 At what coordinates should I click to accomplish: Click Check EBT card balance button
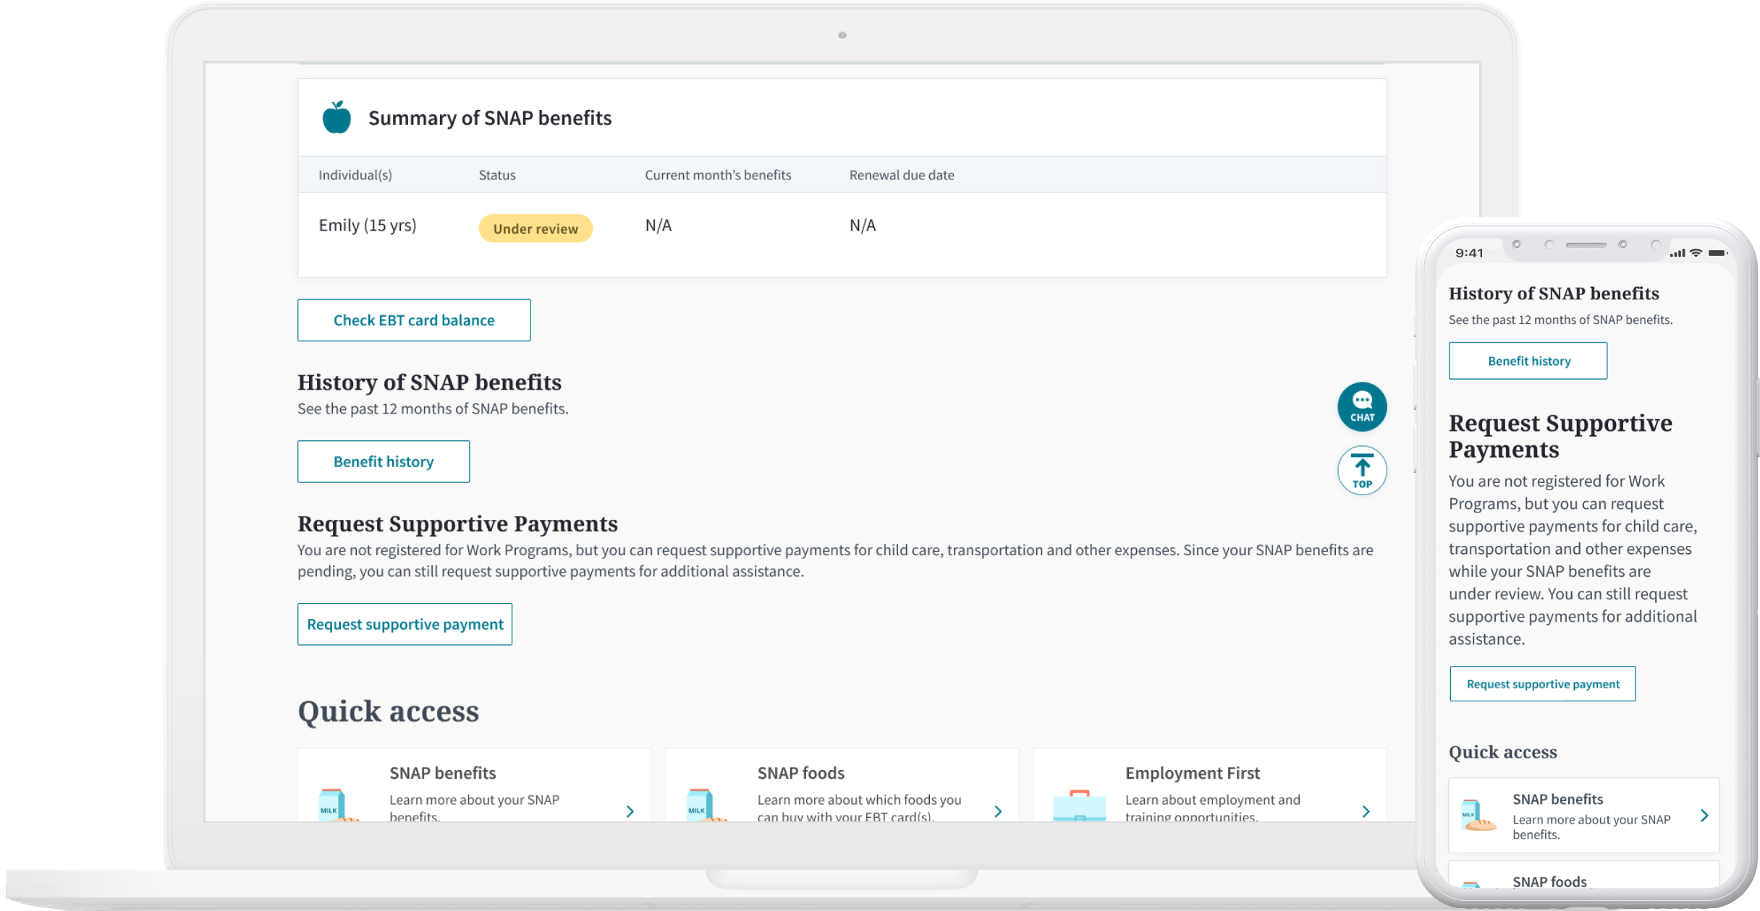coord(414,320)
